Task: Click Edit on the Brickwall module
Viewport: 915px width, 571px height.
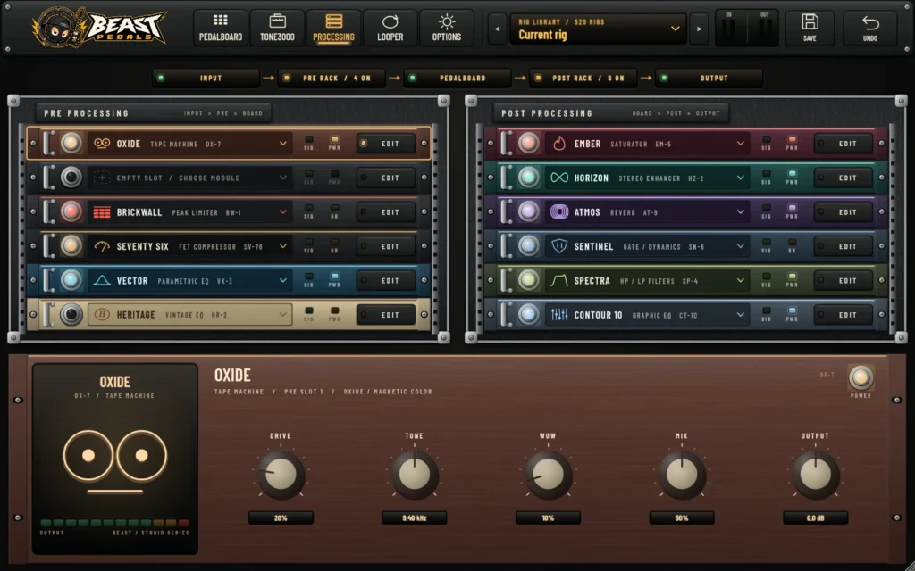Action: point(386,212)
